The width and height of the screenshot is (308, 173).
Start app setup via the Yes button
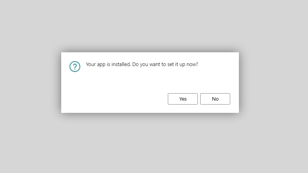[x=183, y=99]
